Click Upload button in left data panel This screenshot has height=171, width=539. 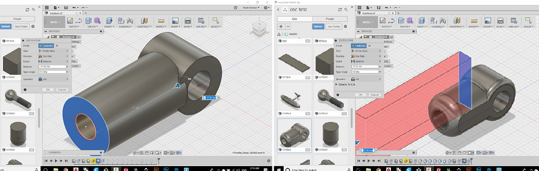5,26
